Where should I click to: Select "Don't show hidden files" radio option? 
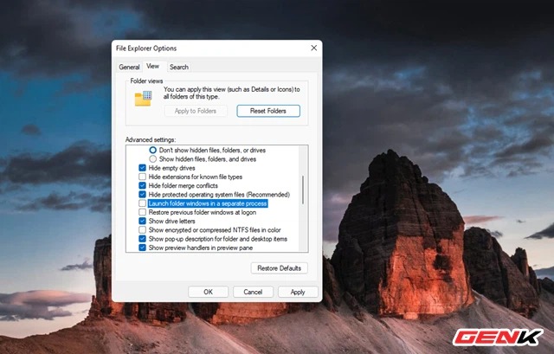[x=153, y=151]
